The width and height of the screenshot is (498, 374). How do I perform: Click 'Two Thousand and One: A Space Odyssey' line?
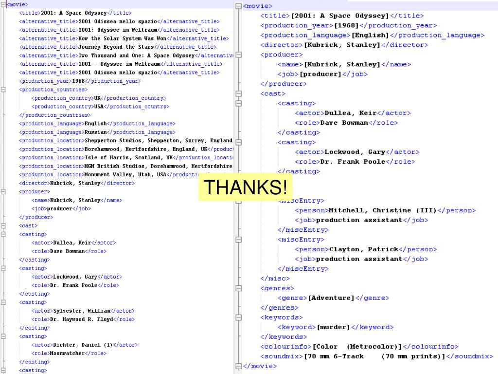click(x=126, y=56)
